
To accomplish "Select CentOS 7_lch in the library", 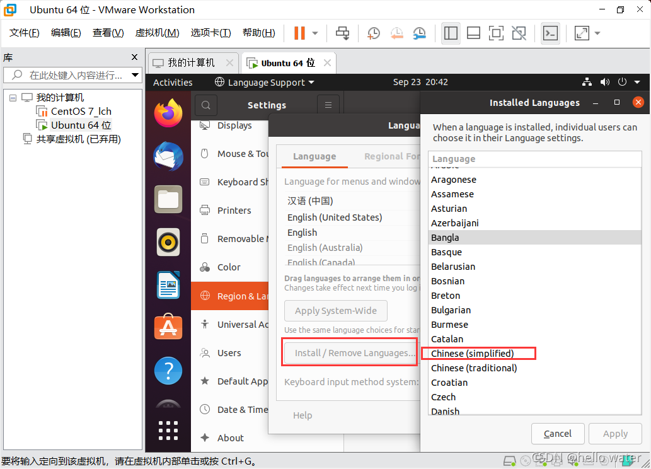I will click(x=81, y=112).
